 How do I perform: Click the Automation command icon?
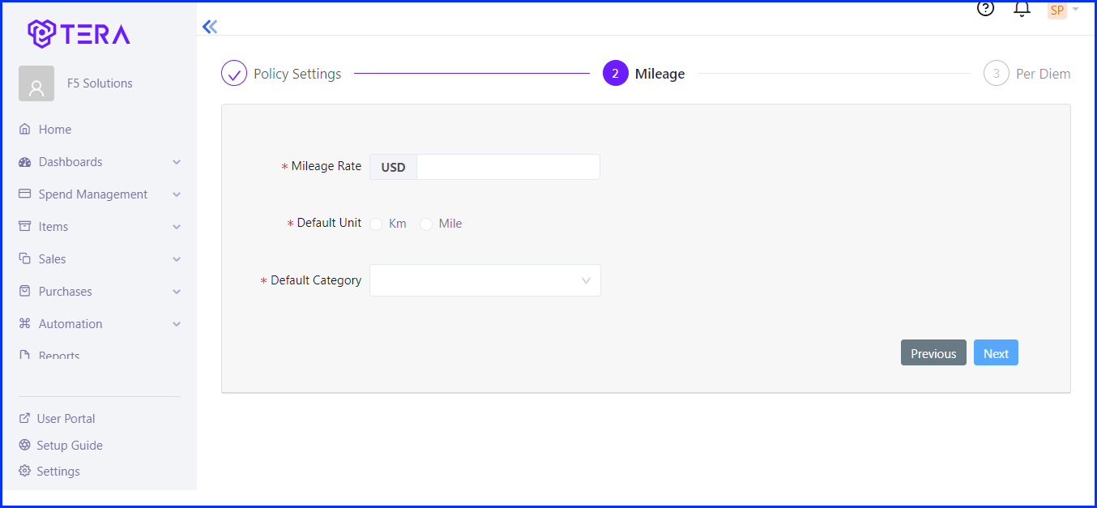pos(24,323)
